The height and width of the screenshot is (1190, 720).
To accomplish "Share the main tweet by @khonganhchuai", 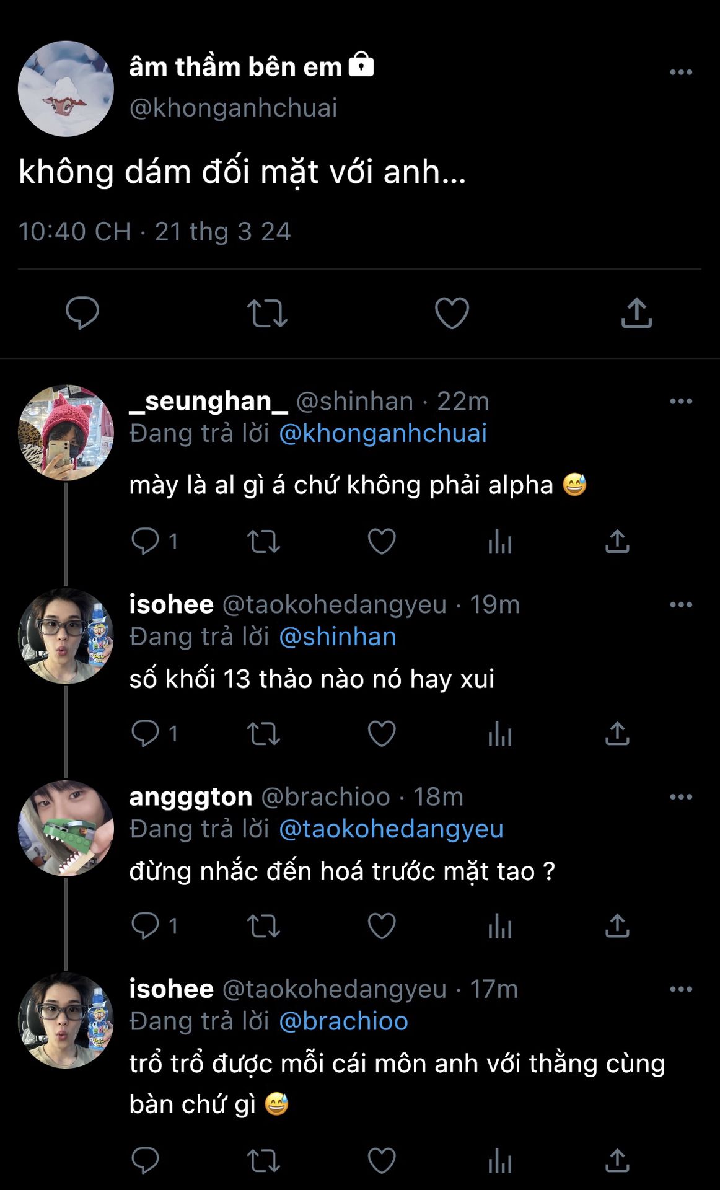I will (x=636, y=313).
